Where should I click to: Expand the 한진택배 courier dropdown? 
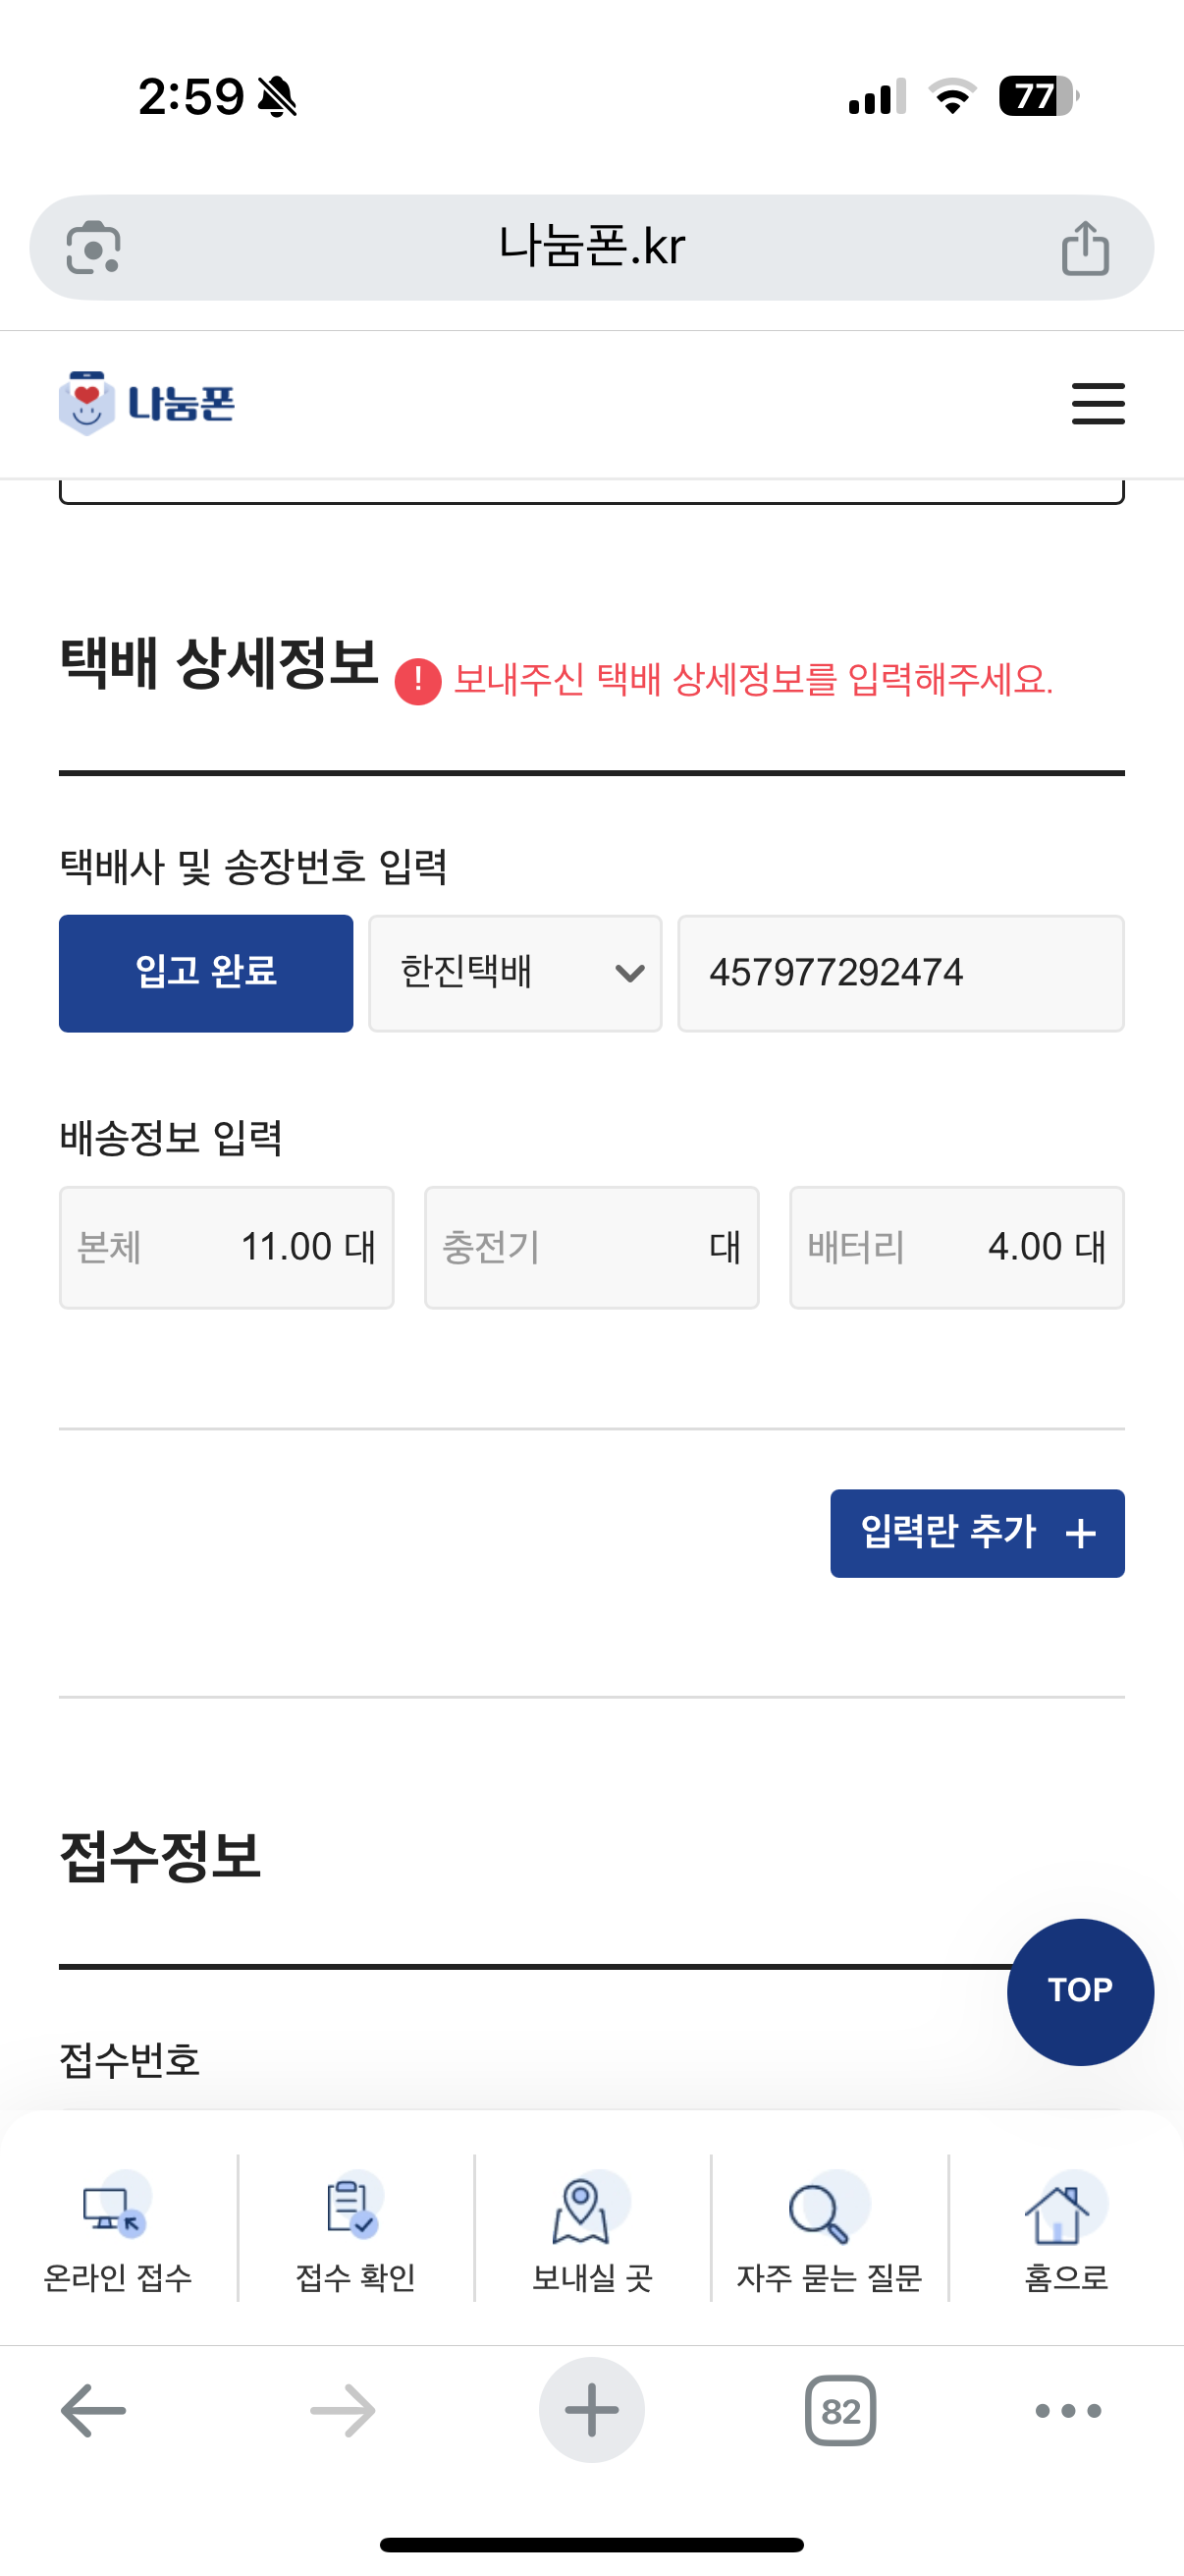click(x=514, y=973)
